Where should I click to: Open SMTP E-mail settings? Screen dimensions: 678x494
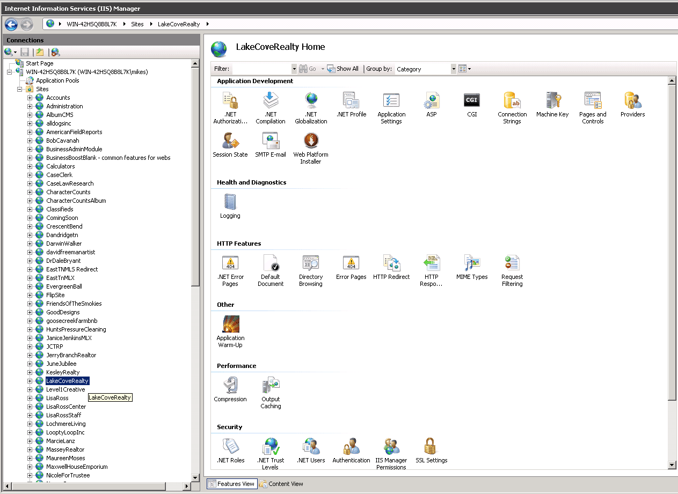coord(271,145)
